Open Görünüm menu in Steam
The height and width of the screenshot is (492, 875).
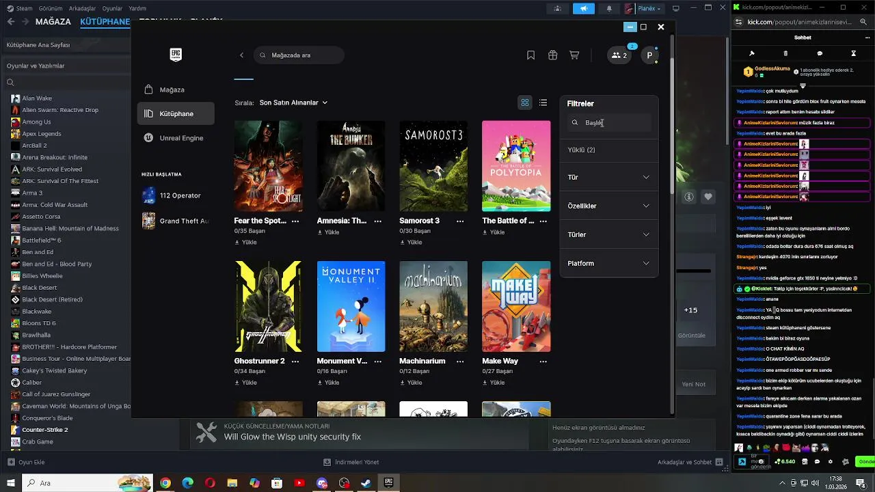(51, 8)
